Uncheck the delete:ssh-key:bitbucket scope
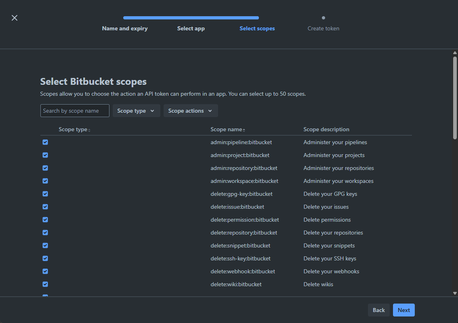The height and width of the screenshot is (323, 458). (x=45, y=258)
